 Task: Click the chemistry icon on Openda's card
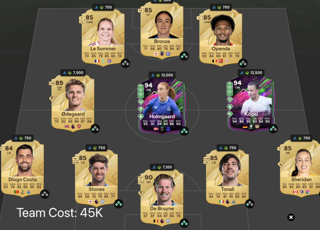[243, 63]
